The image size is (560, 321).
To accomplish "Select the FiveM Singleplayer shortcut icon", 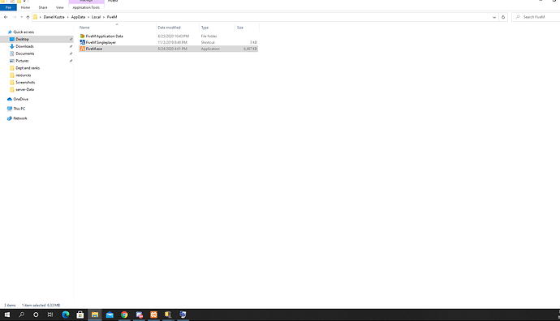I will [82, 42].
